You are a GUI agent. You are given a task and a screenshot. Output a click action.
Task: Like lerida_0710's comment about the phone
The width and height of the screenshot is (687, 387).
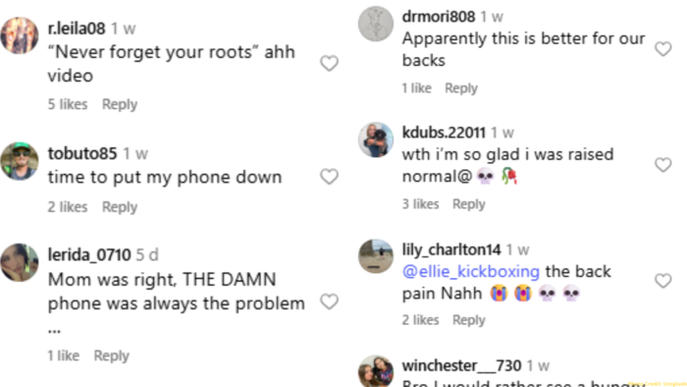click(329, 302)
